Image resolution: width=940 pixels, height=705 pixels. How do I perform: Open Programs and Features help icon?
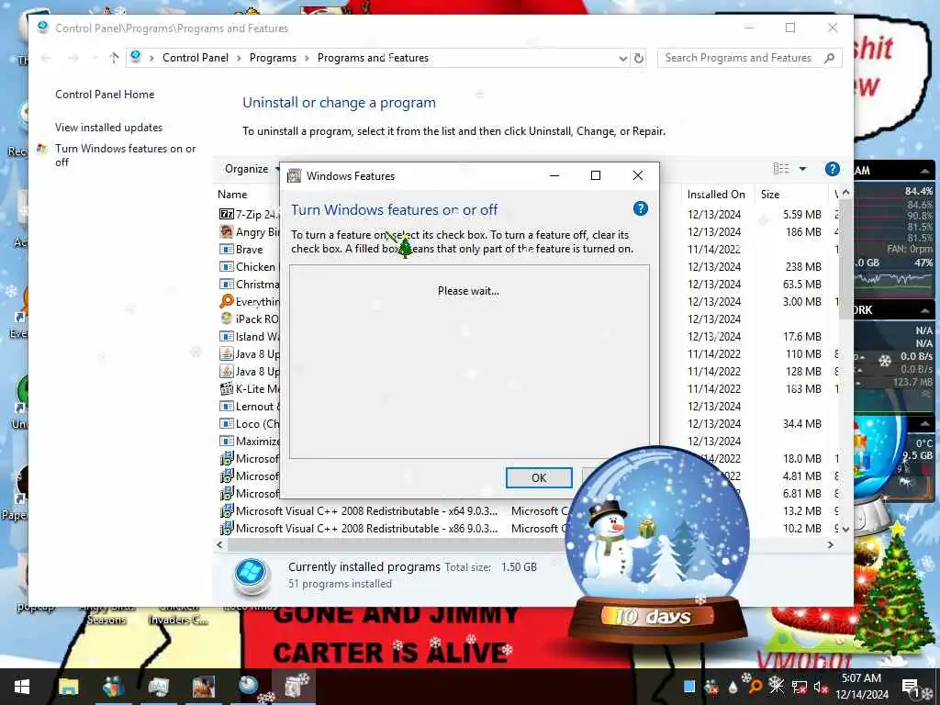pyautogui.click(x=832, y=169)
